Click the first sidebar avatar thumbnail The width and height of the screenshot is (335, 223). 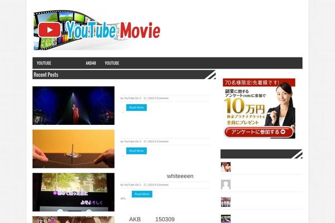[x=226, y=167]
